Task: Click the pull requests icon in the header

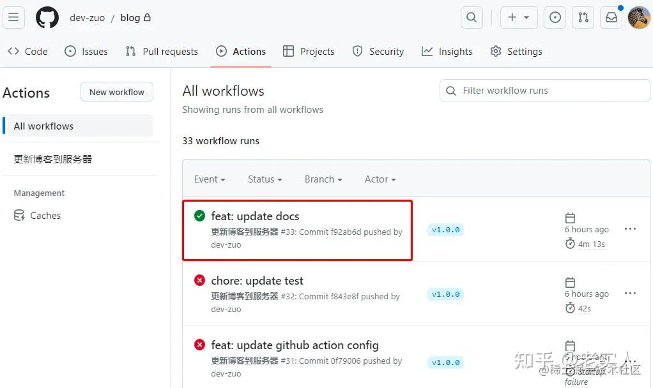Action: (x=582, y=17)
